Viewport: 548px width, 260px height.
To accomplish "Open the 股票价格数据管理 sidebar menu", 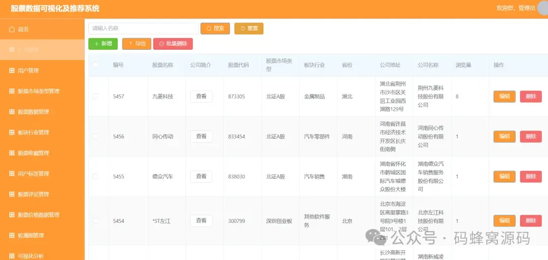I will point(42,215).
